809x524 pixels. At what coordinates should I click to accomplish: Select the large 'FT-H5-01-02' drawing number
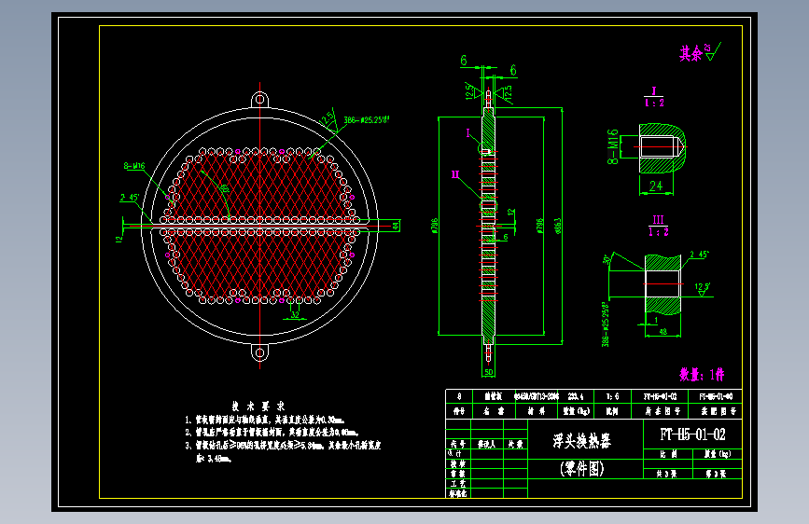click(692, 434)
